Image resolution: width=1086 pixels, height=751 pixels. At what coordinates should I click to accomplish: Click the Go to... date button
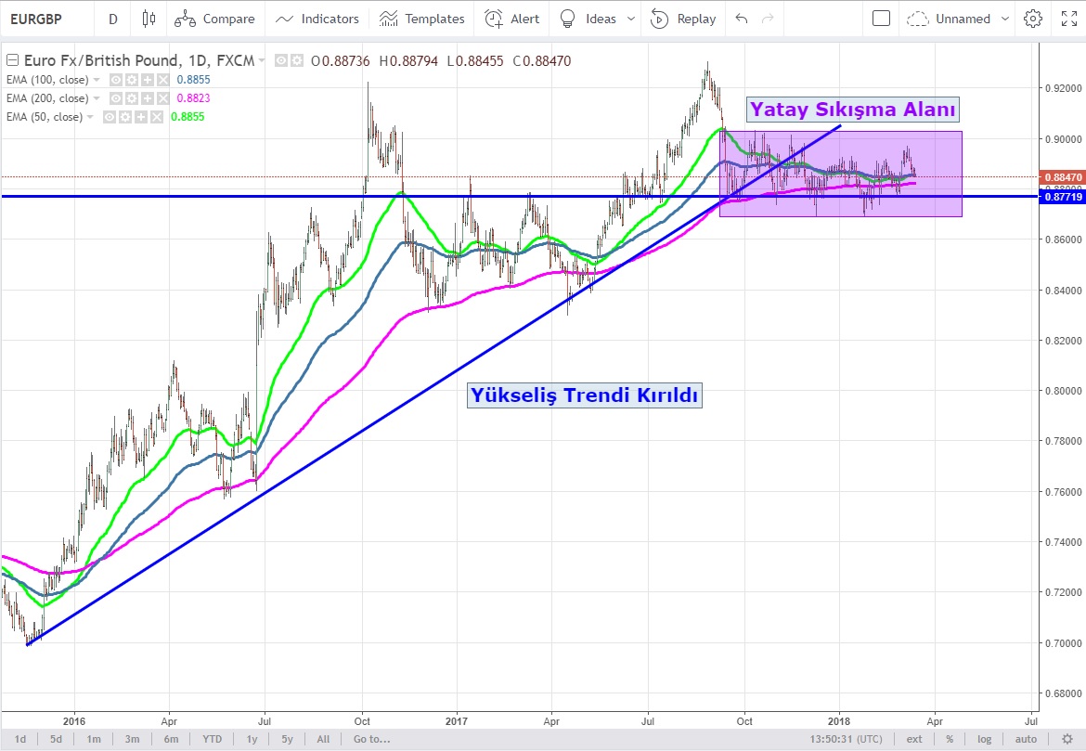[371, 739]
